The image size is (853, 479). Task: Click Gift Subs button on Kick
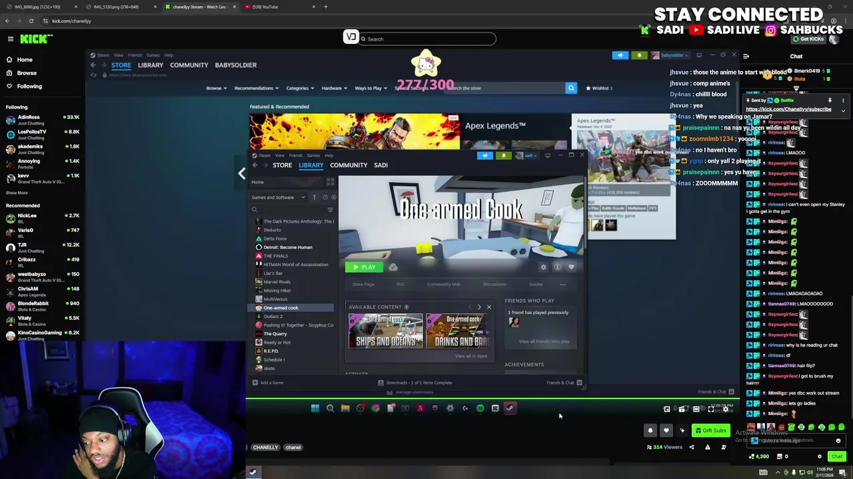click(x=710, y=430)
